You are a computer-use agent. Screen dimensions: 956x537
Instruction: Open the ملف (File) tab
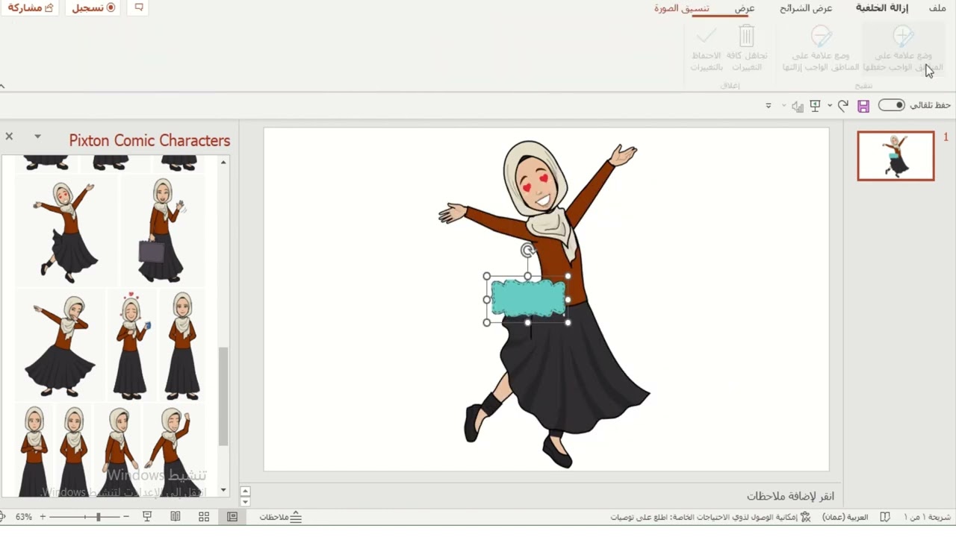[937, 8]
